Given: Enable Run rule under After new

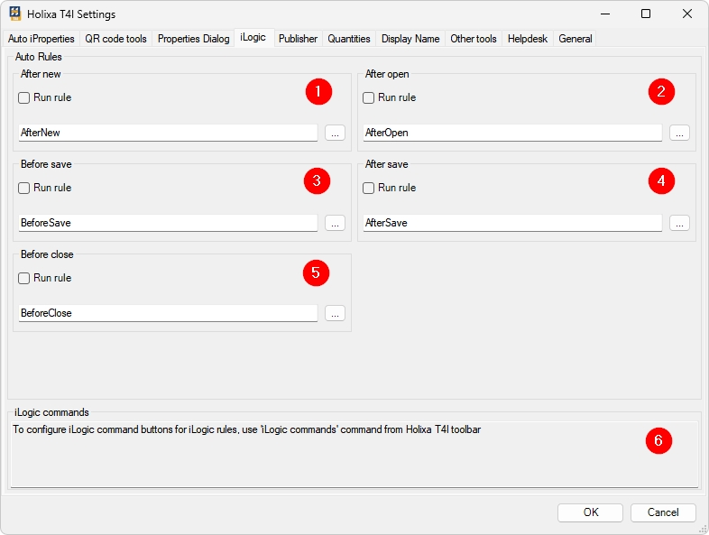Looking at the screenshot, I should [x=24, y=98].
